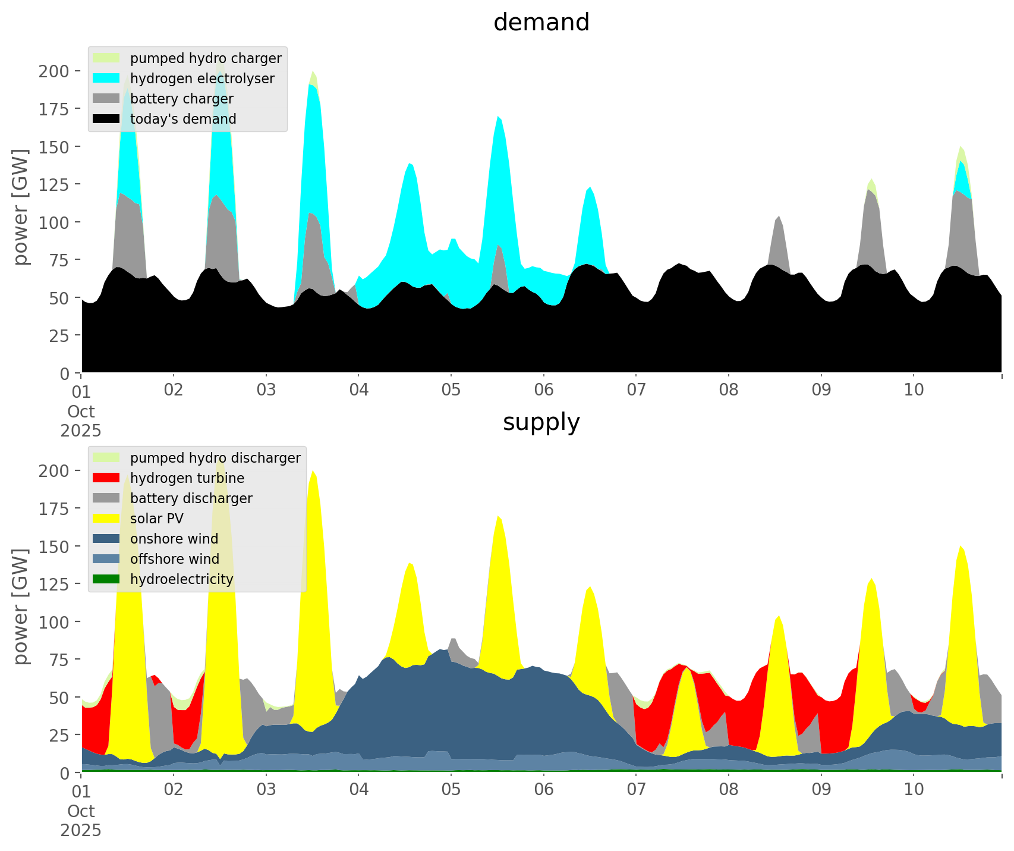Click the 10 date tick on demand chart
The height and width of the screenshot is (851, 1014).
tap(914, 391)
